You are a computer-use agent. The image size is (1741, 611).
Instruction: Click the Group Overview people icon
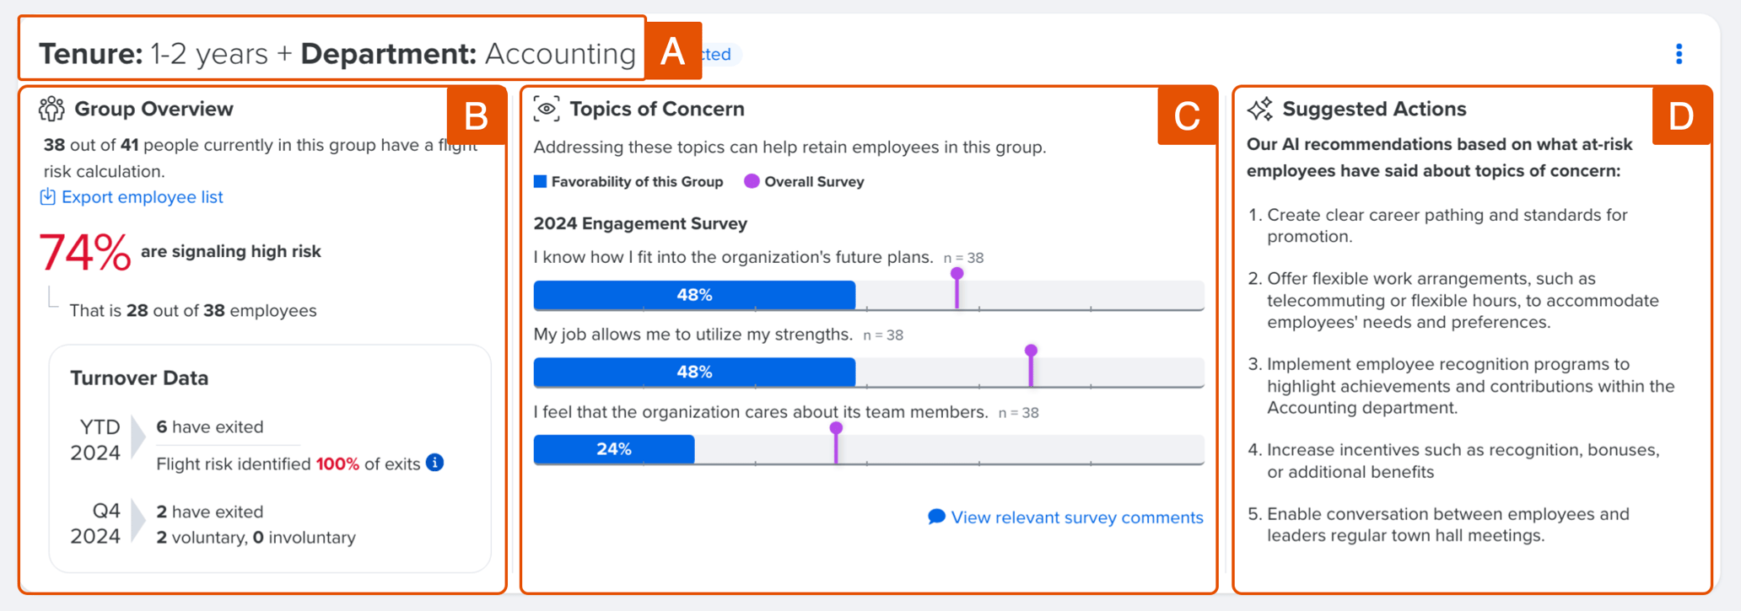point(51,109)
